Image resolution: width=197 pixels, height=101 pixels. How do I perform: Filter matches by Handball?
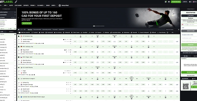(x=84, y=33)
